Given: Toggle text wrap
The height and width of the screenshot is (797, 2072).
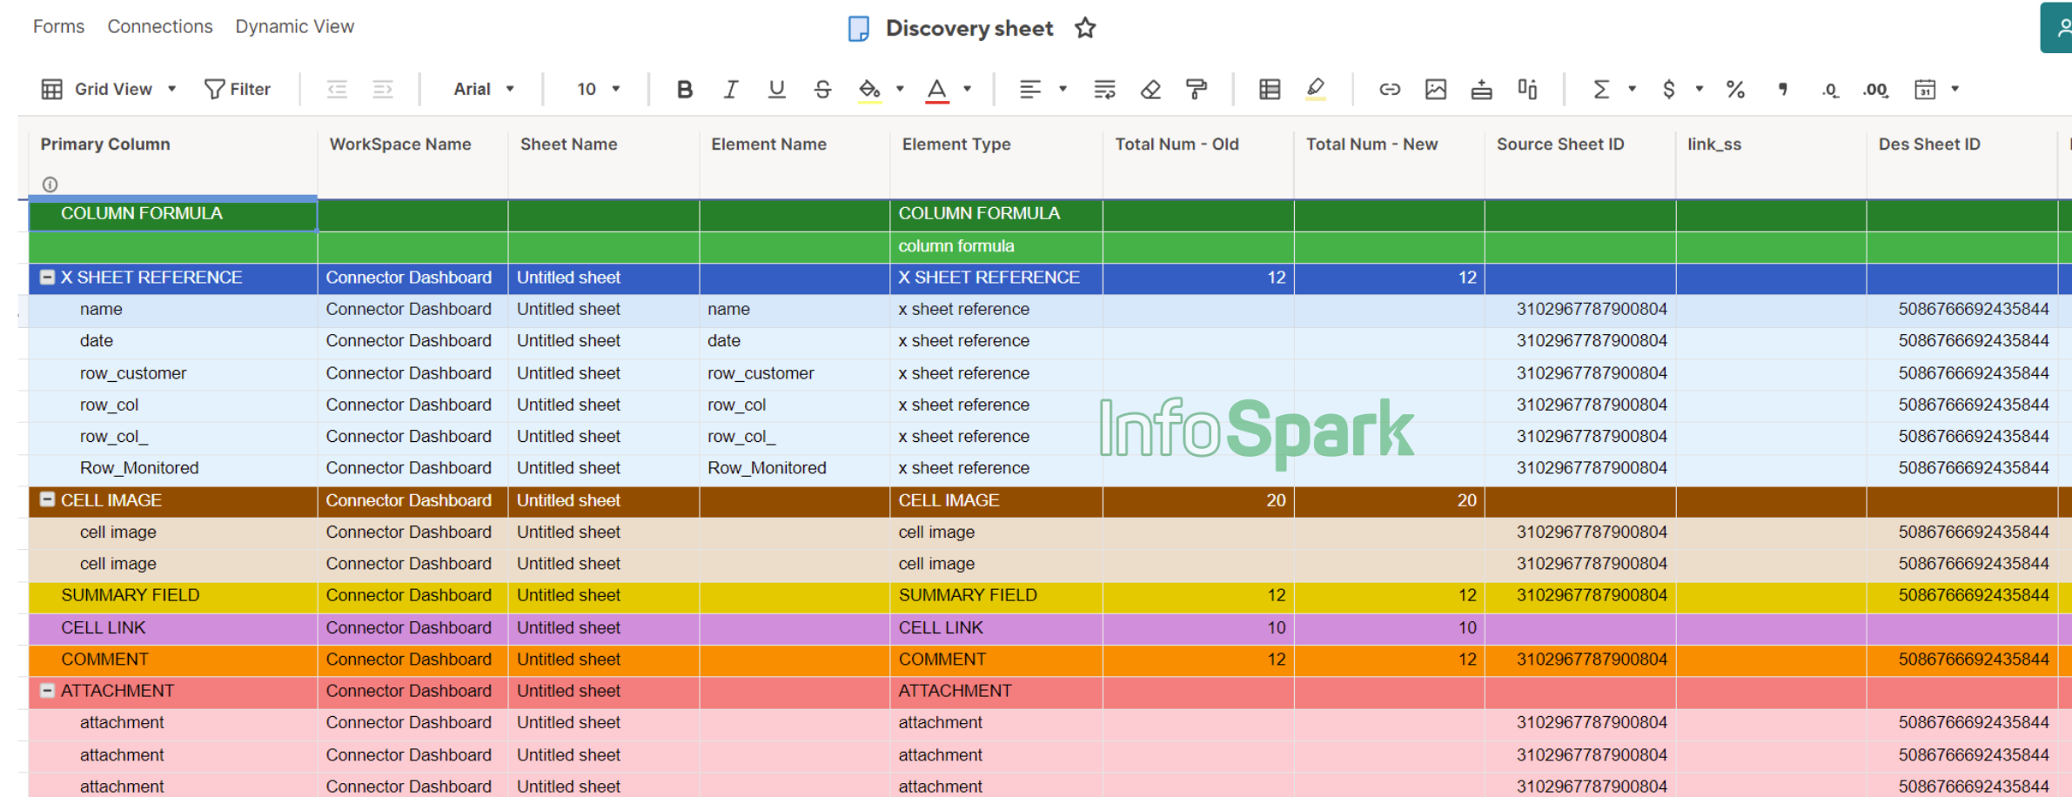Looking at the screenshot, I should (1104, 90).
